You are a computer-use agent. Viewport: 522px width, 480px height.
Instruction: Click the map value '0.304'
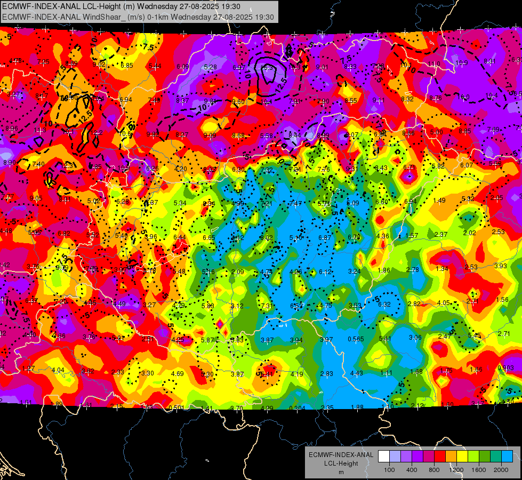click(298, 409)
